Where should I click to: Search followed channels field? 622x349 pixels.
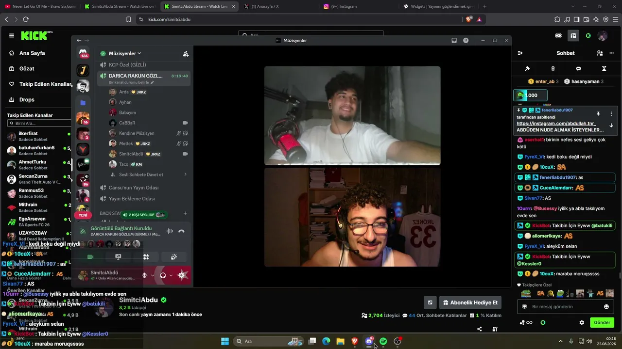[x=40, y=124]
